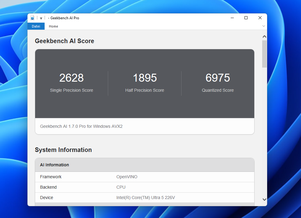This screenshot has width=301, height=218.
Task: Click the AI Information table header
Action: click(x=145, y=165)
